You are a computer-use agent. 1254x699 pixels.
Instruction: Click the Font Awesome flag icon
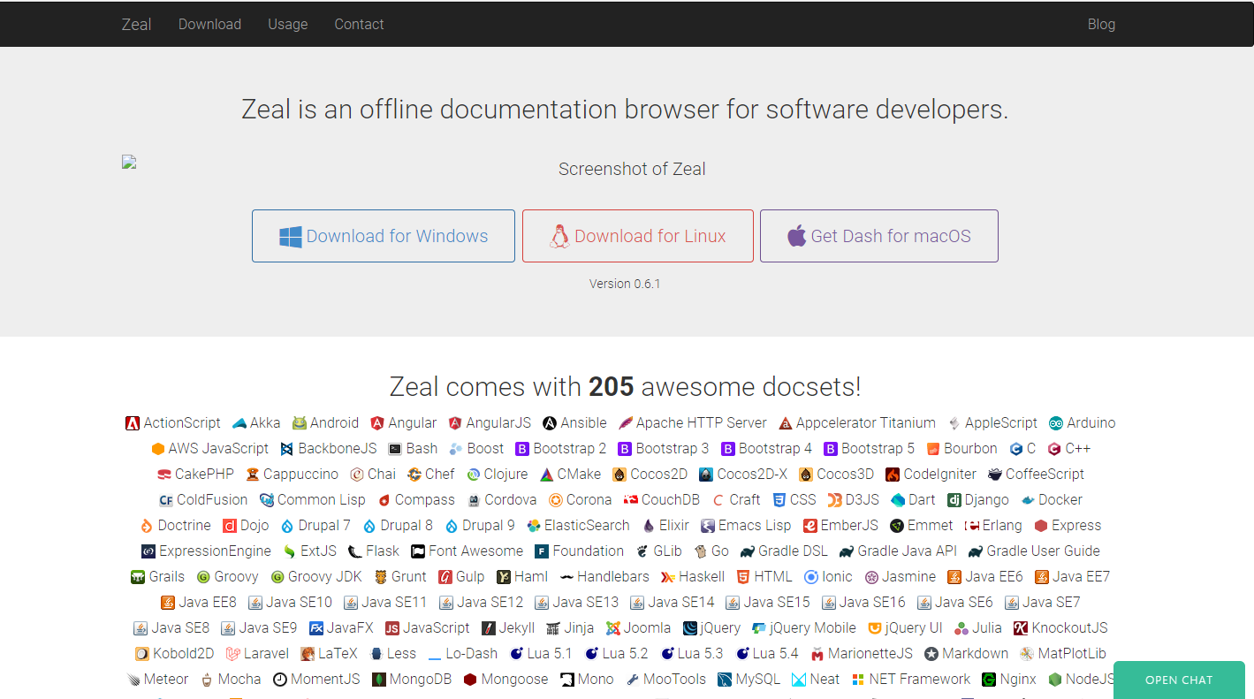click(x=418, y=551)
